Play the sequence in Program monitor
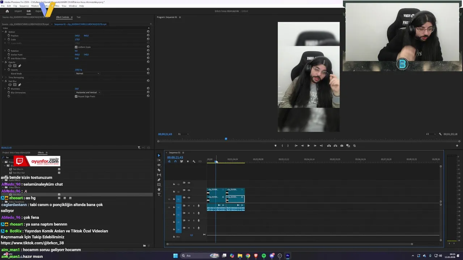 309,146
